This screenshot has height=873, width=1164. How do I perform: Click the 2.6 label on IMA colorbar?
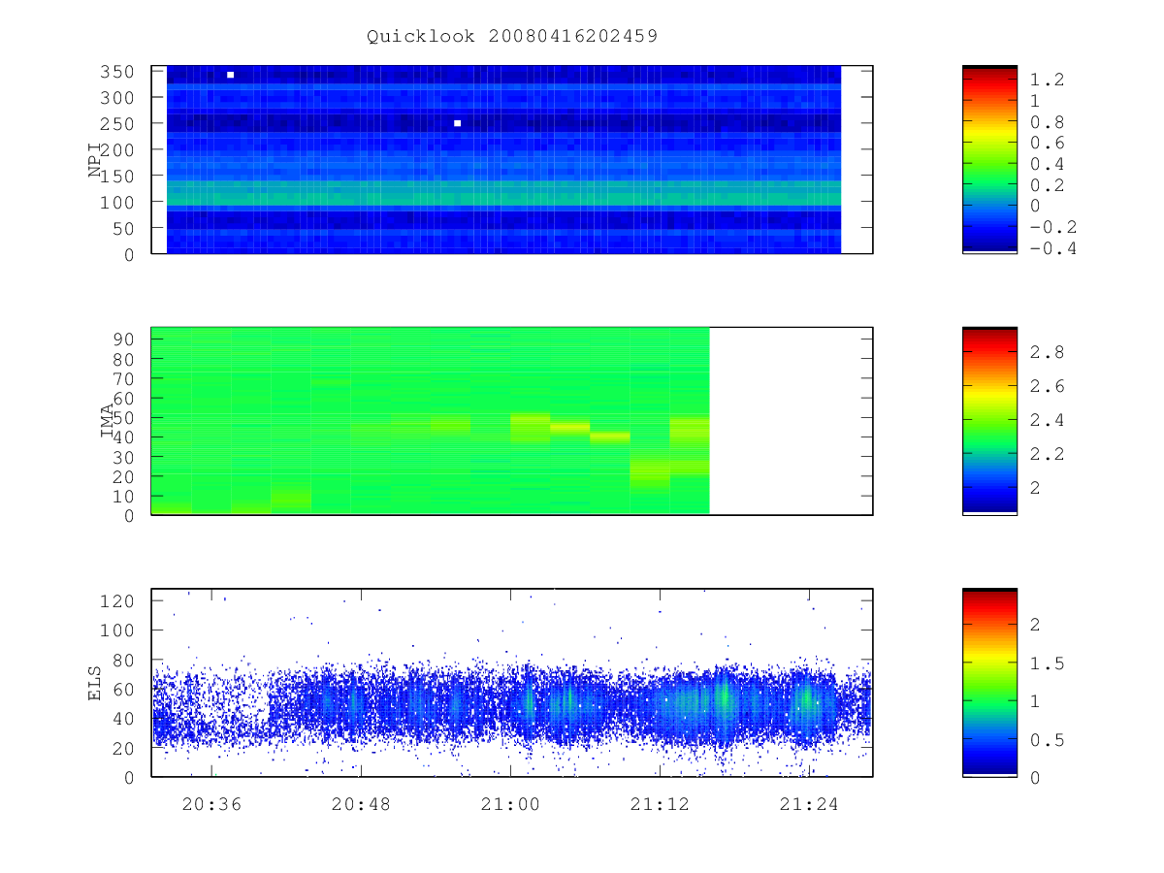pos(1048,386)
